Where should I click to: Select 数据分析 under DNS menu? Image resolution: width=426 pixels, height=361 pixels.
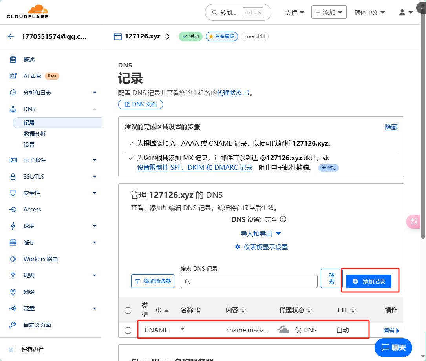click(35, 134)
